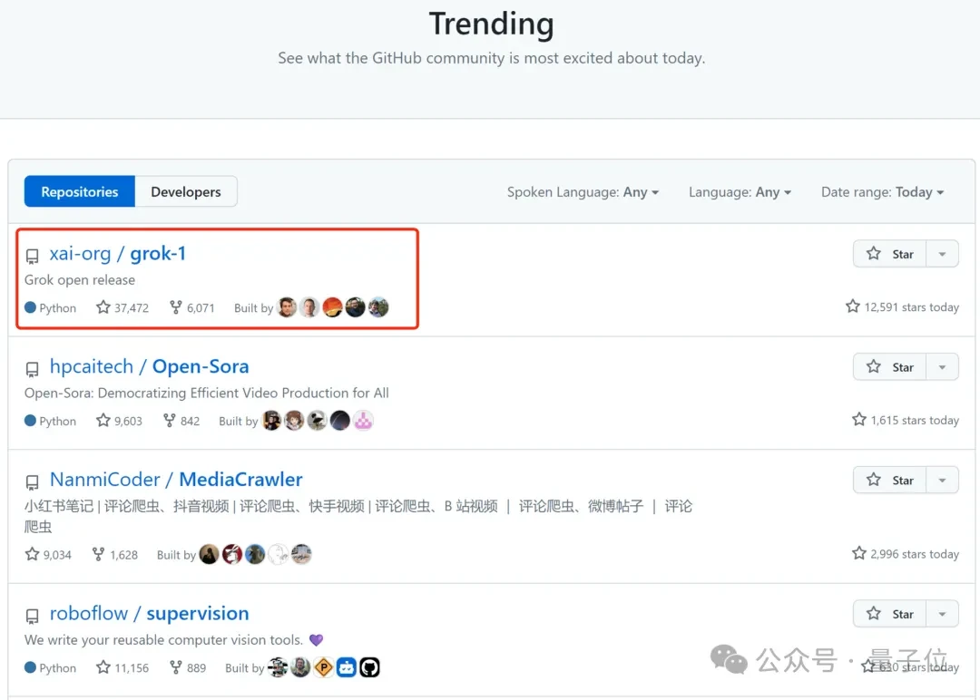Click first contributor avatar of MediaCrawler
980x700 pixels.
coord(210,554)
